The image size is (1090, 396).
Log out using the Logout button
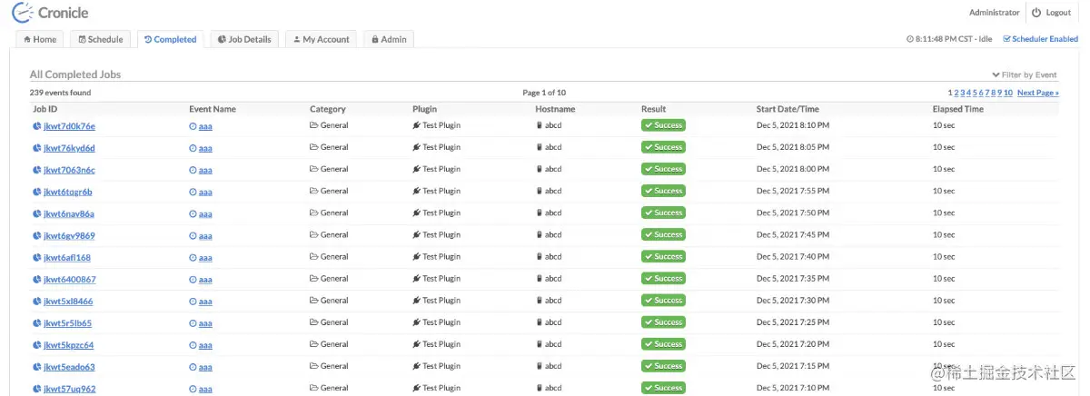coord(1052,13)
